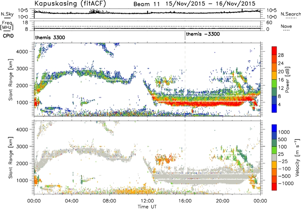Click the gray segment of the Velocity color bar
Screen dimensions: 301x209
[274, 157]
